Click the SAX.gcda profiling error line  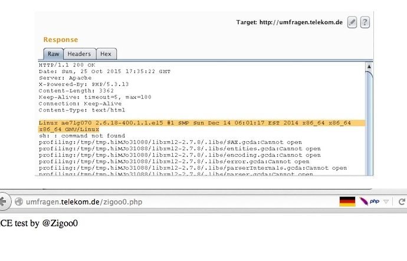(170, 143)
